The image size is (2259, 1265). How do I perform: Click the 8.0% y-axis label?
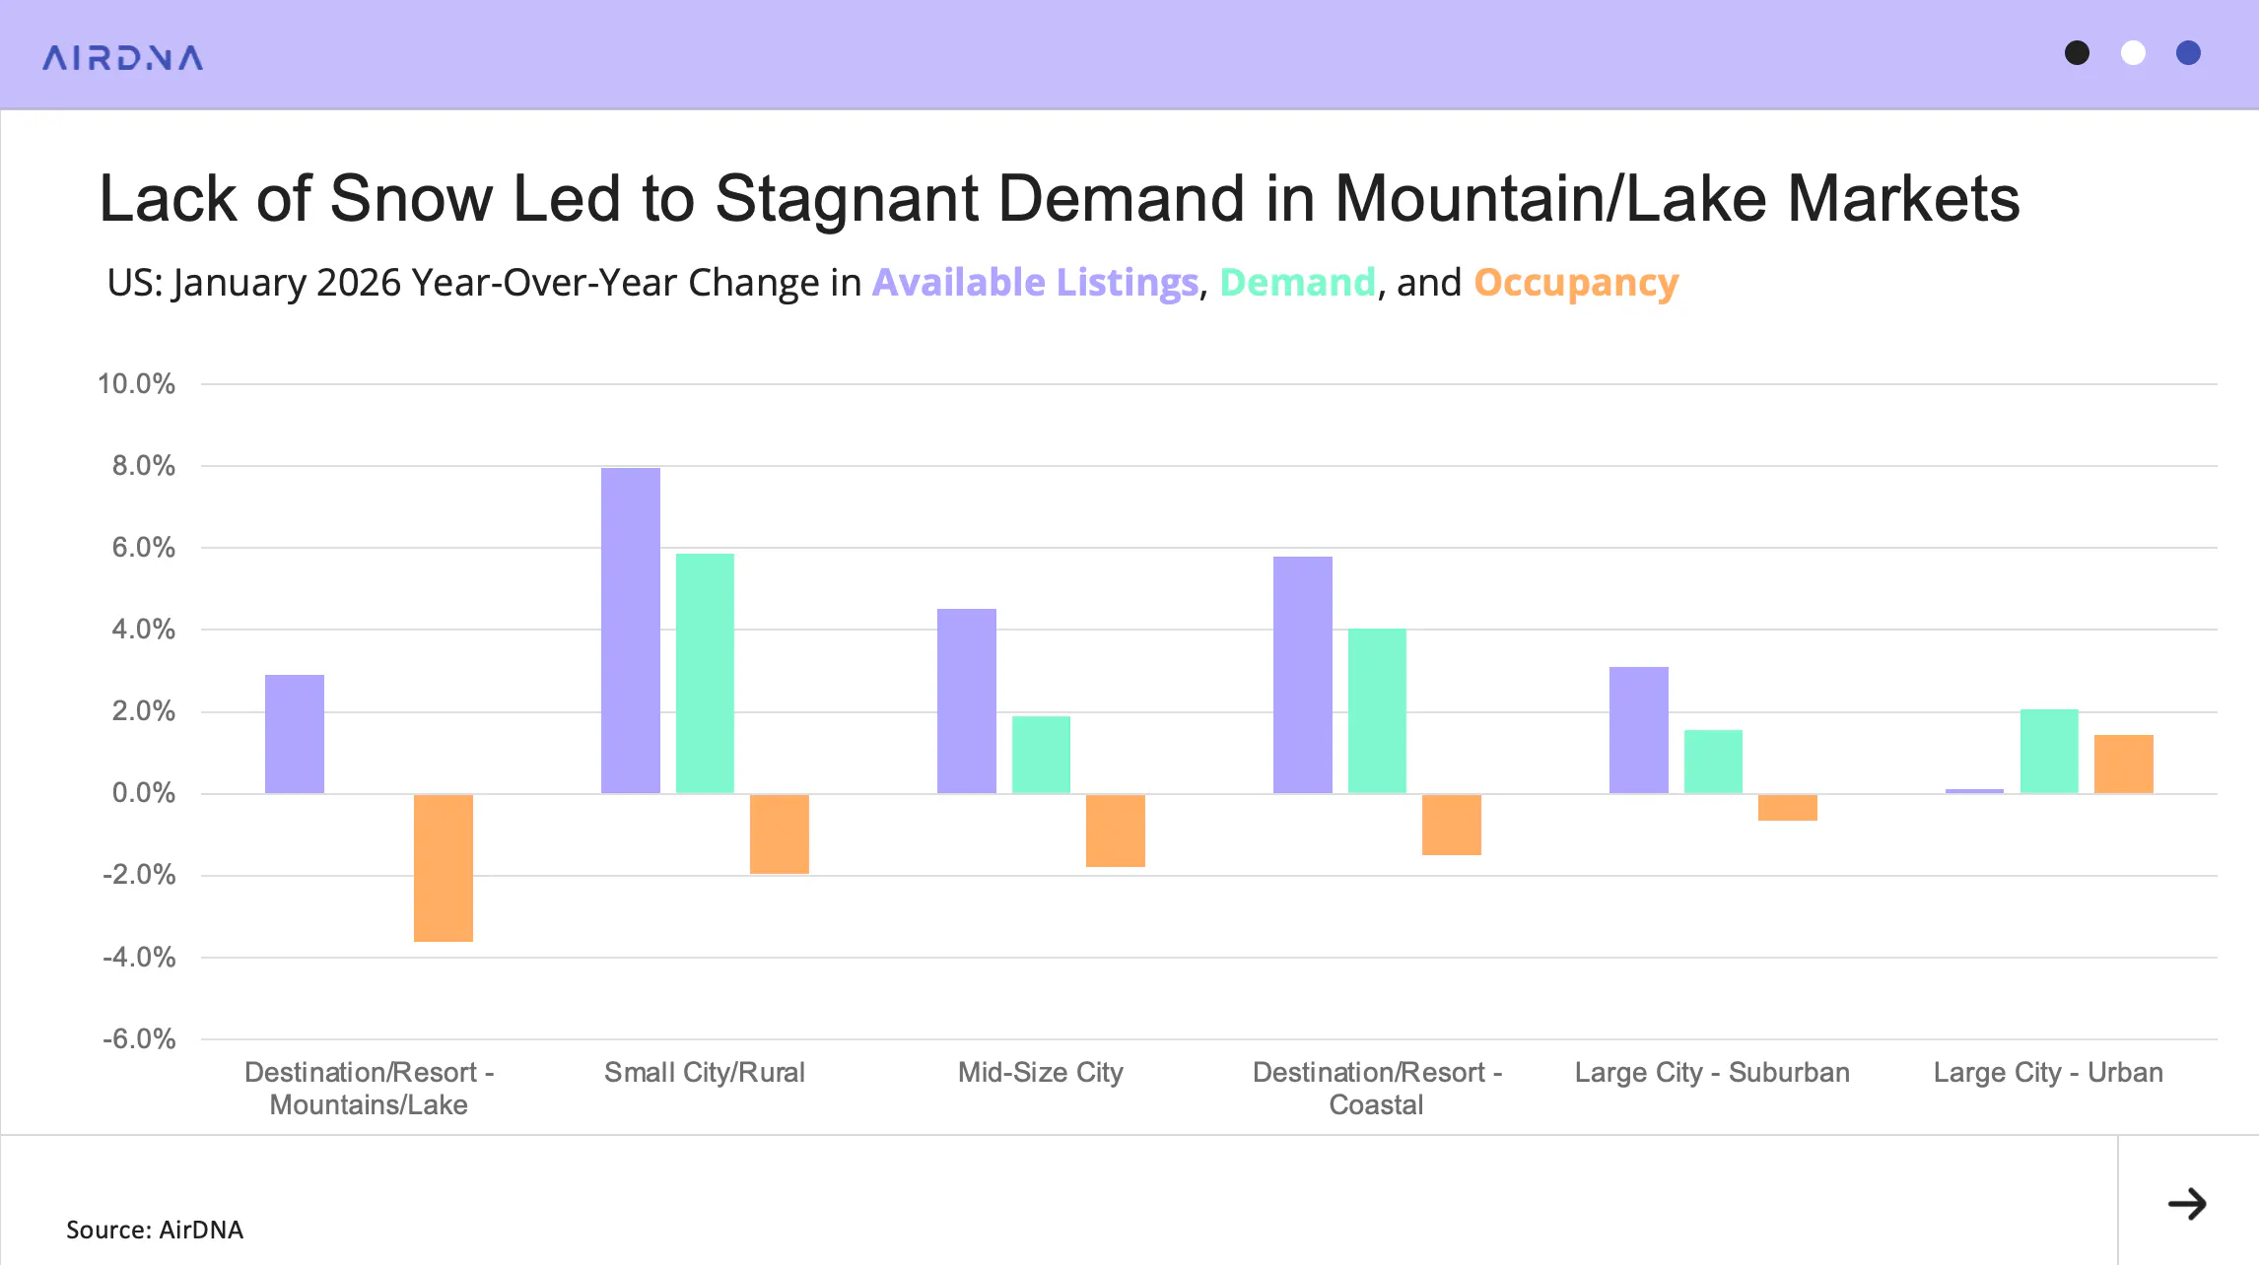click(x=144, y=465)
